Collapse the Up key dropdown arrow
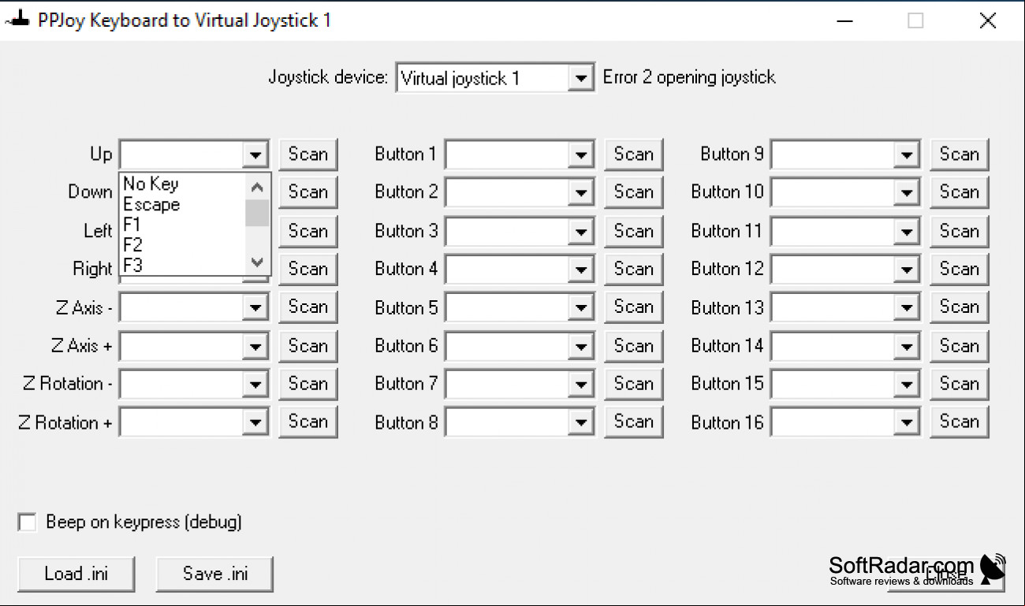Image resolution: width=1025 pixels, height=606 pixels. tap(255, 154)
